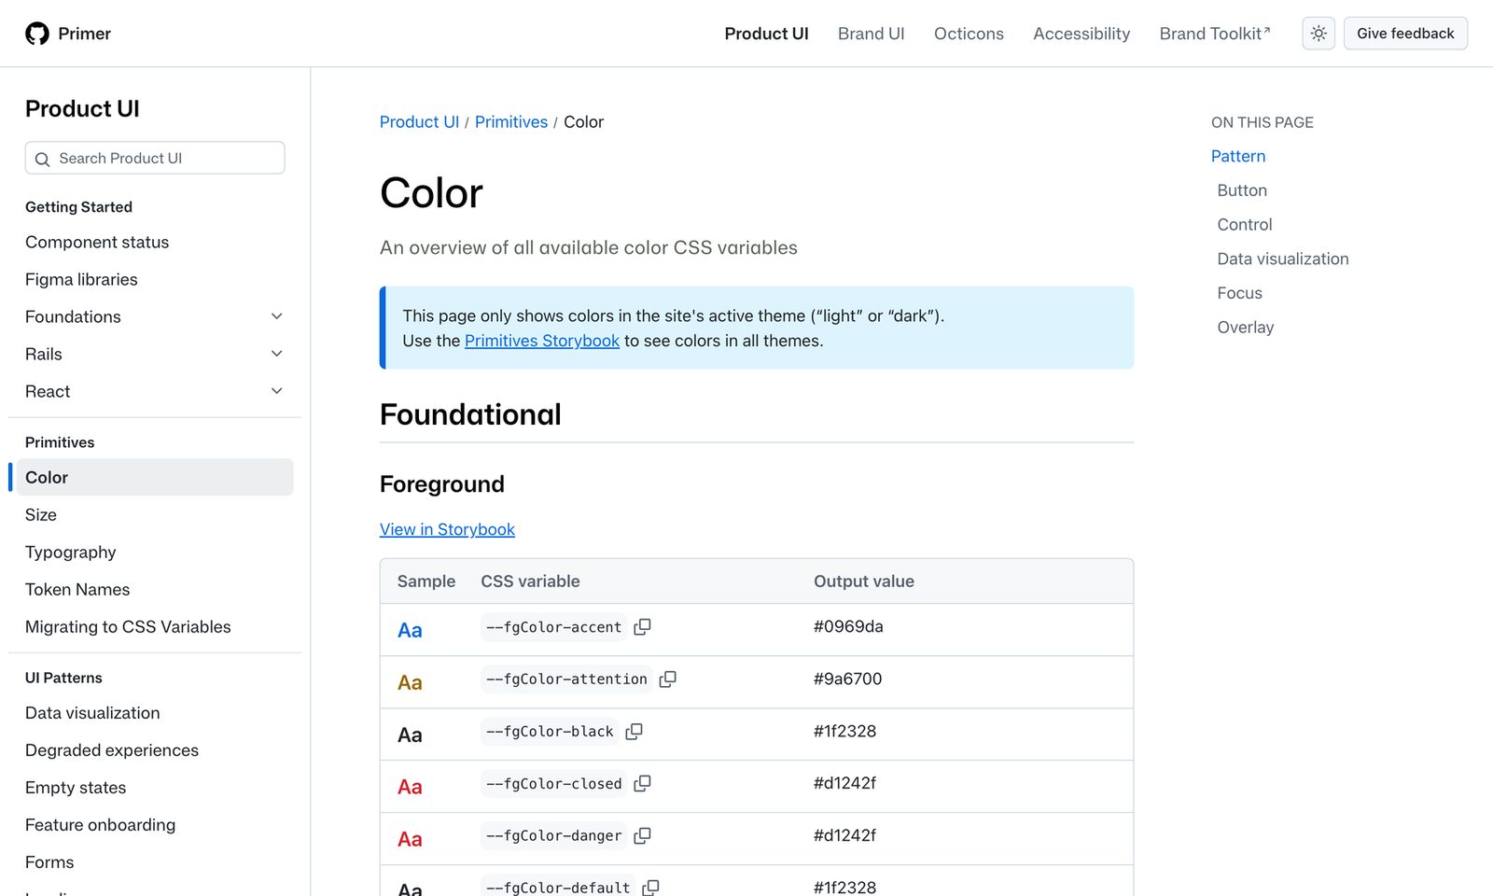Jump to Focus section
The height and width of the screenshot is (896, 1493).
(x=1239, y=293)
